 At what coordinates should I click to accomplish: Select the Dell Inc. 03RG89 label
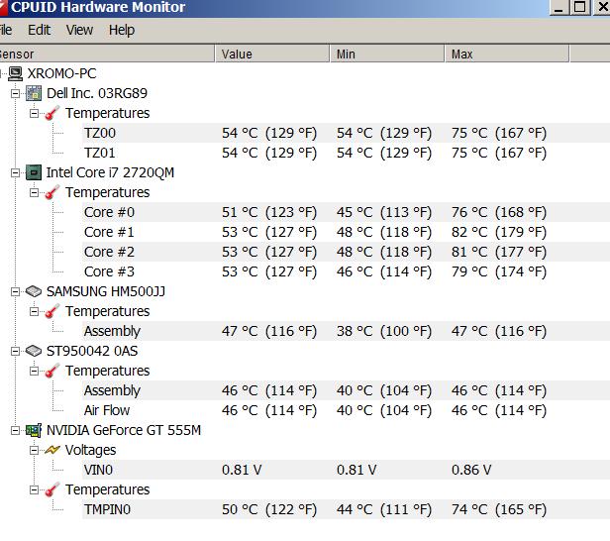[97, 93]
